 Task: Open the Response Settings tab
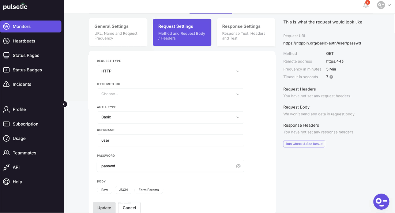[x=245, y=32]
